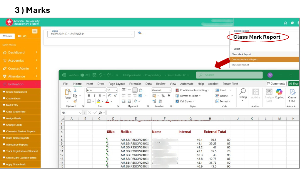
Task: Click the Cut scissors icon
Action: 75,90
